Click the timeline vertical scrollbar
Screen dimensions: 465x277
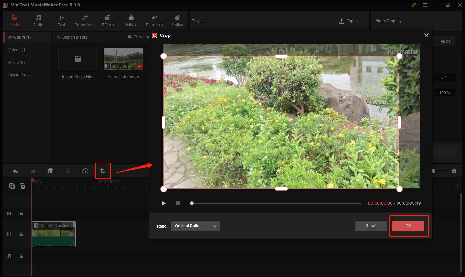click(x=461, y=233)
